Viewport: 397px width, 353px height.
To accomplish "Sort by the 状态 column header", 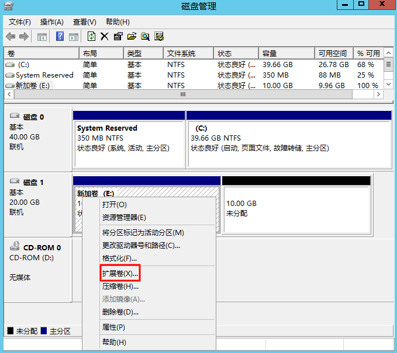I will coord(236,53).
